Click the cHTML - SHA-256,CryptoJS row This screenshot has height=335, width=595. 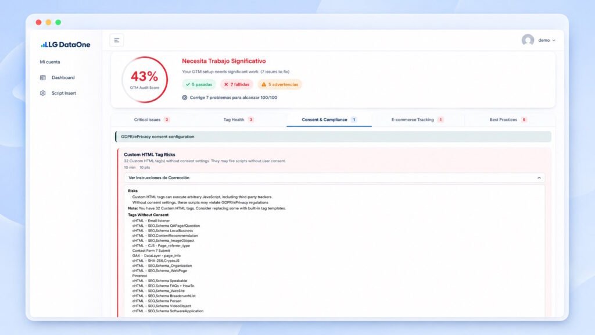156,261
